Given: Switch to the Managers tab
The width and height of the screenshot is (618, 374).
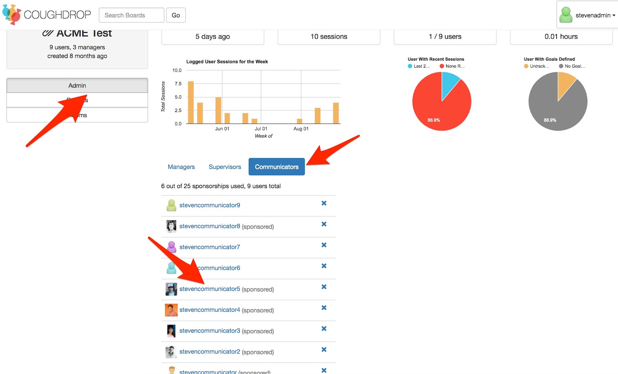Looking at the screenshot, I should point(181,167).
